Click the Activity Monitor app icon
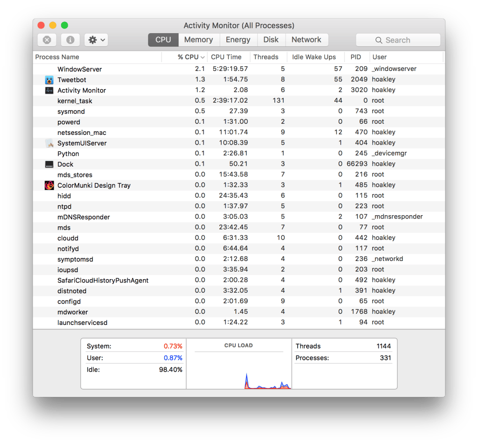This screenshot has width=478, height=444. 49,90
